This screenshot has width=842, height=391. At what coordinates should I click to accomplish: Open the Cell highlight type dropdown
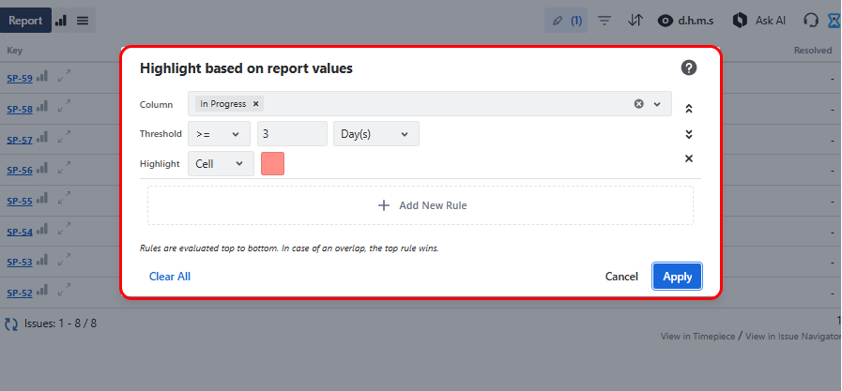click(x=221, y=164)
